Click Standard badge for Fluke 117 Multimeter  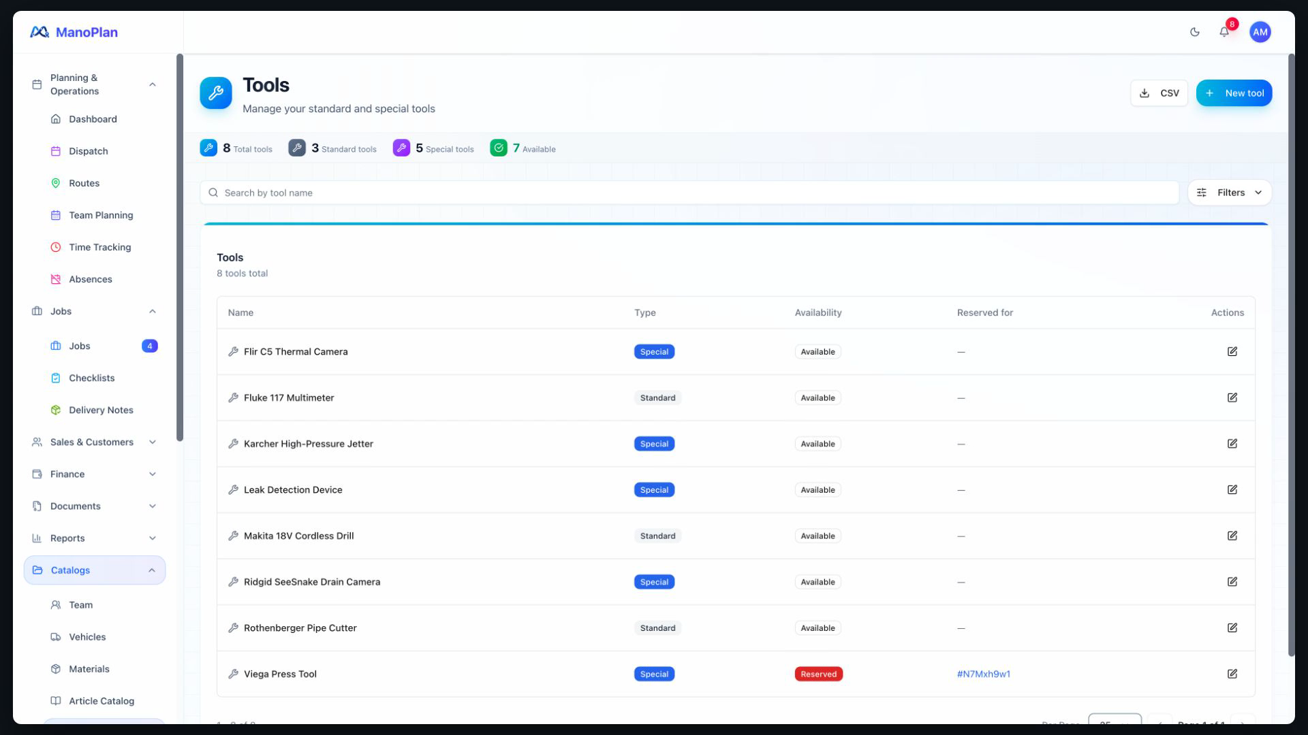(657, 397)
